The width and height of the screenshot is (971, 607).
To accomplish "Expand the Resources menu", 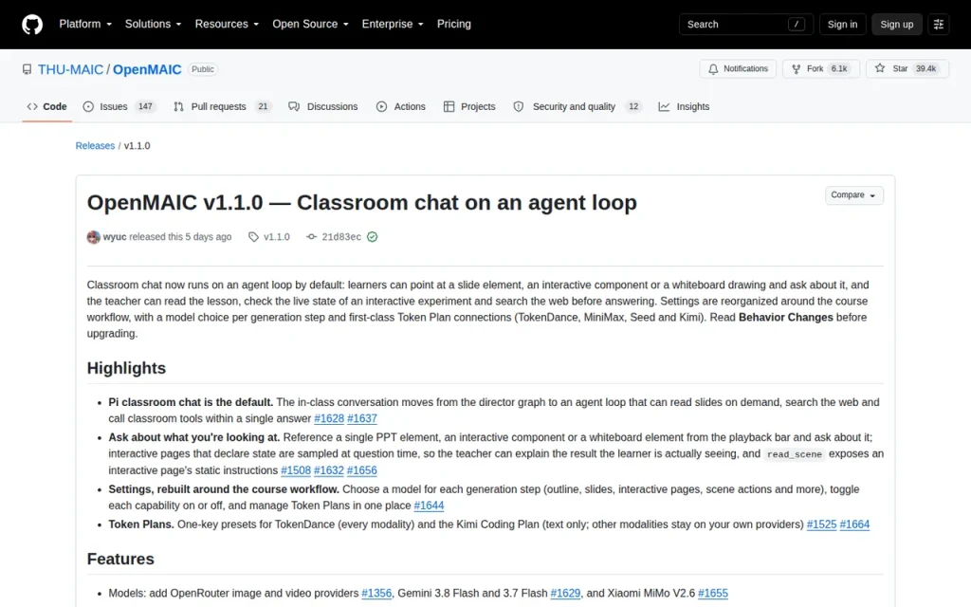I will 227,24.
